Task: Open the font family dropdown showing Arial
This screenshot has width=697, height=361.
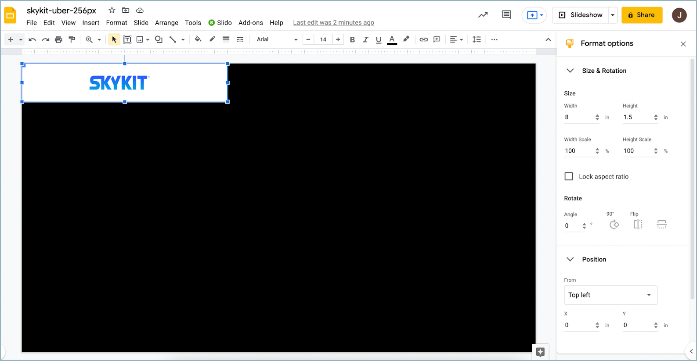Action: 277,39
